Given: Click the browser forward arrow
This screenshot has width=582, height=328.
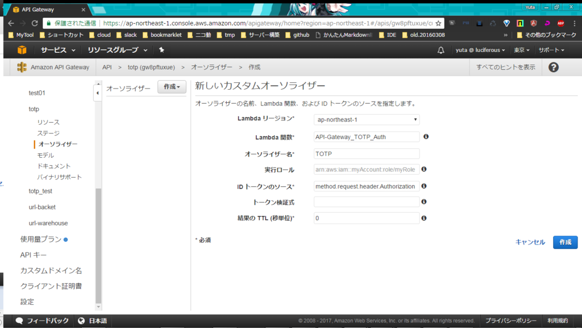Looking at the screenshot, I should 23,23.
